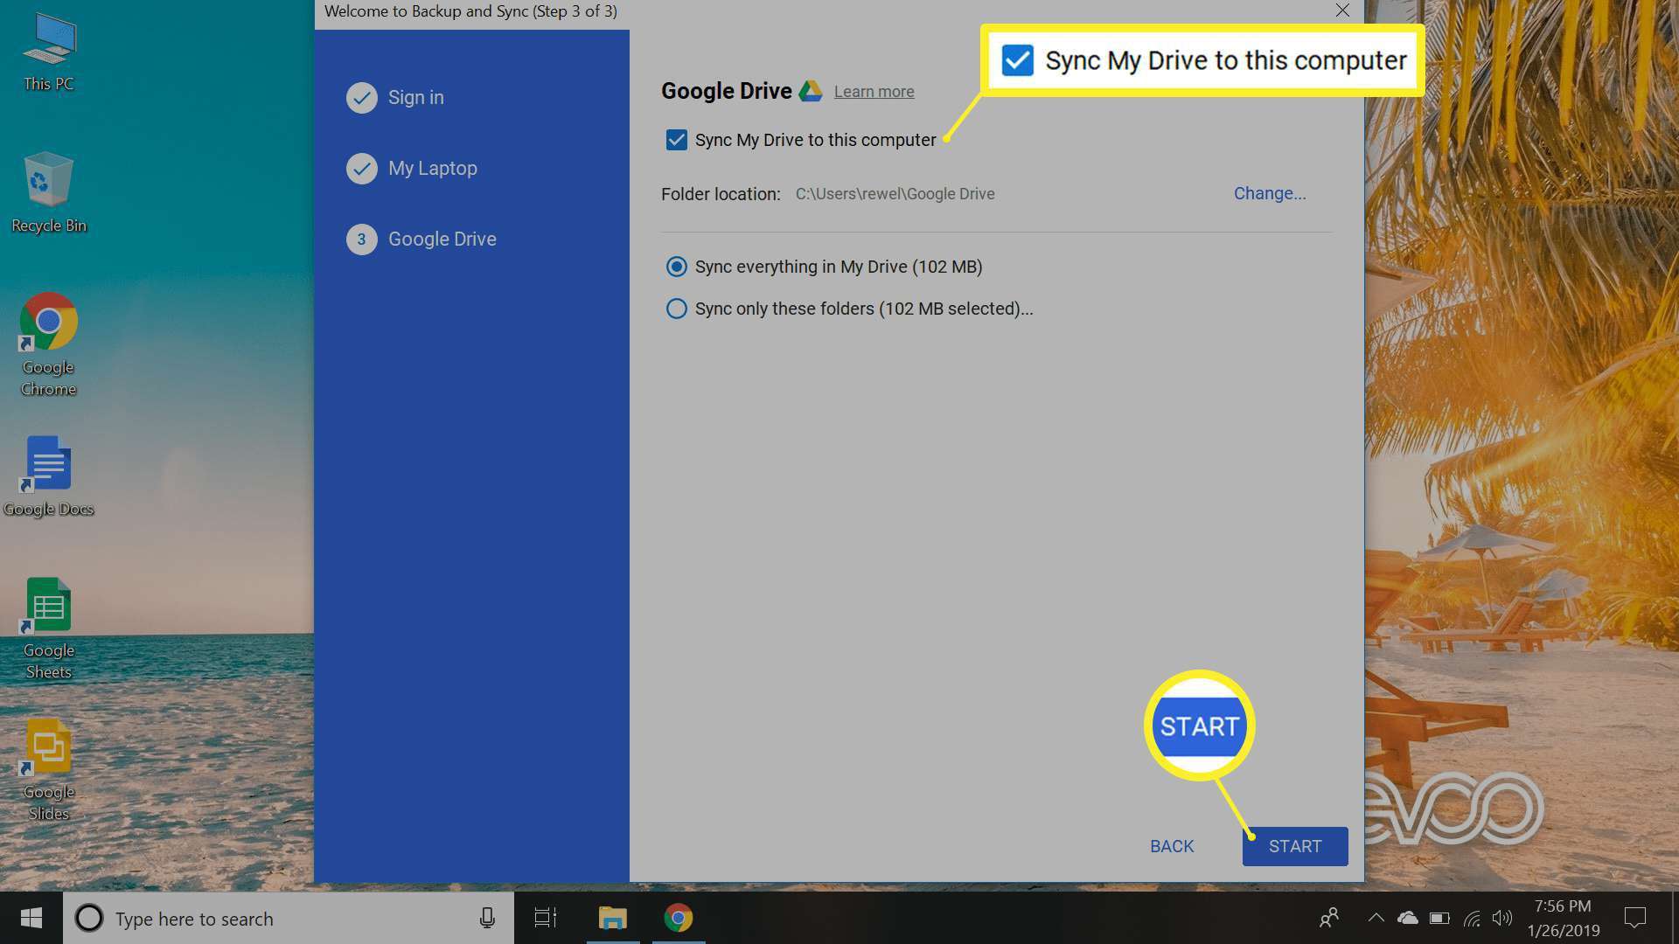Click My Laptop completed step indicator
1679x944 pixels.
(362, 169)
